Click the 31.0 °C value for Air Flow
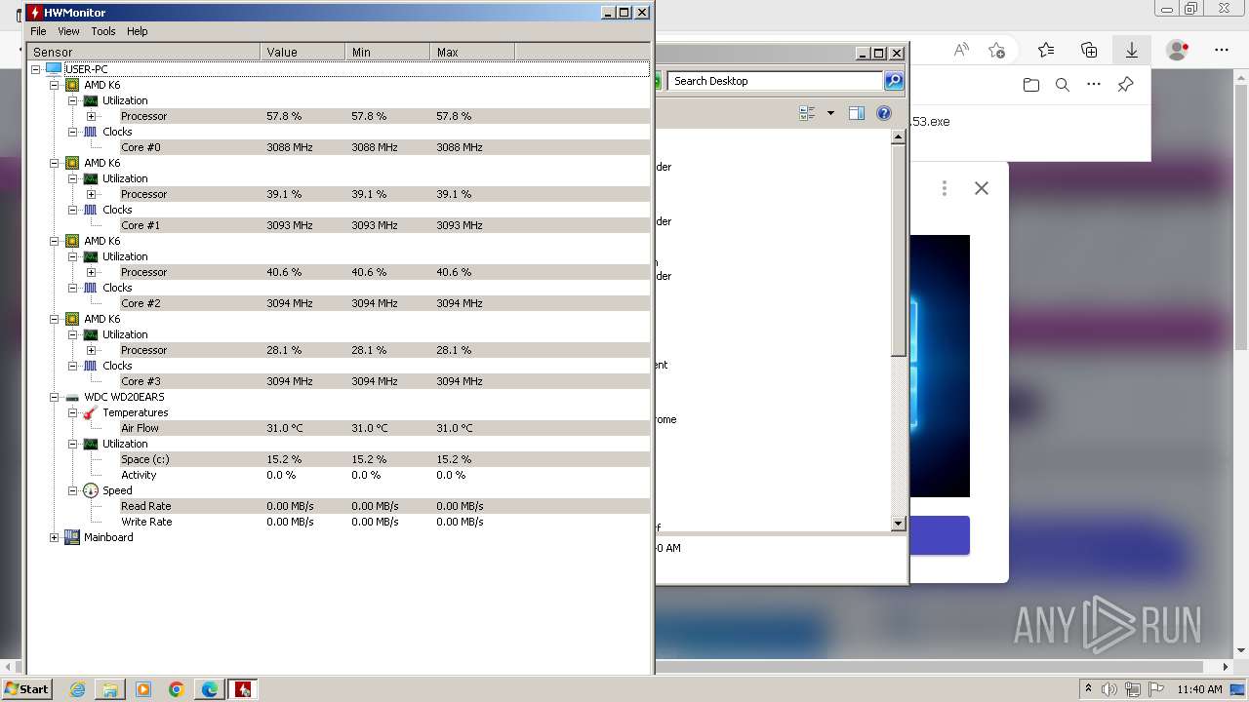This screenshot has height=702, width=1249. (285, 428)
